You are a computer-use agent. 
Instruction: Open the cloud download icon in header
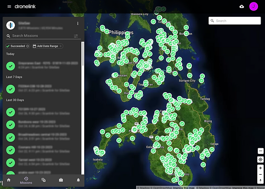(242, 7)
